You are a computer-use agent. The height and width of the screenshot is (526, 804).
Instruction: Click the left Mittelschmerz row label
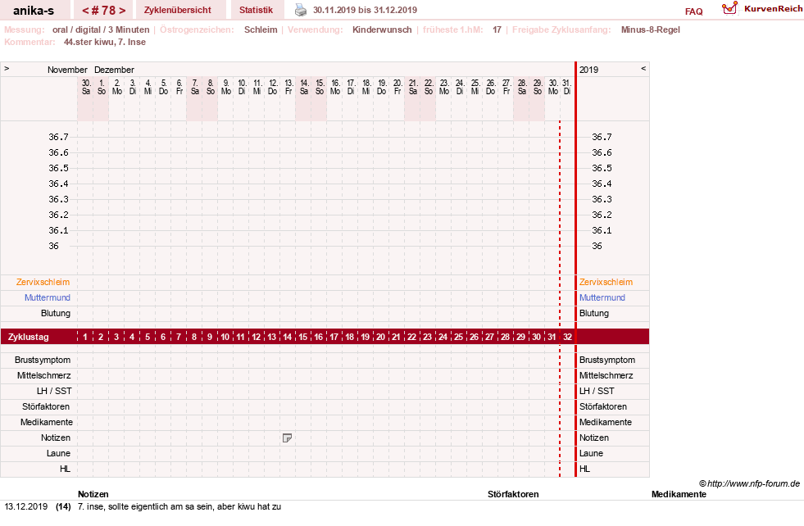[x=44, y=375]
